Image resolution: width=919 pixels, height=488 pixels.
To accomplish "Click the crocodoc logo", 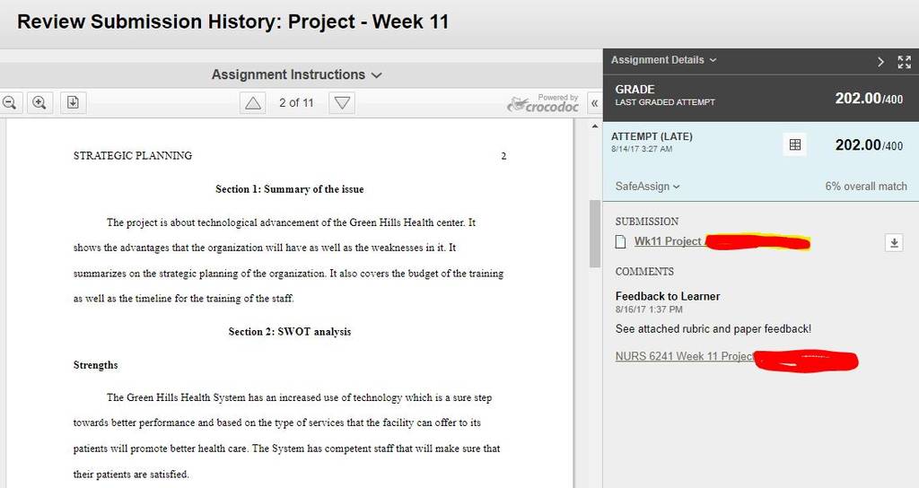I will pyautogui.click(x=543, y=103).
